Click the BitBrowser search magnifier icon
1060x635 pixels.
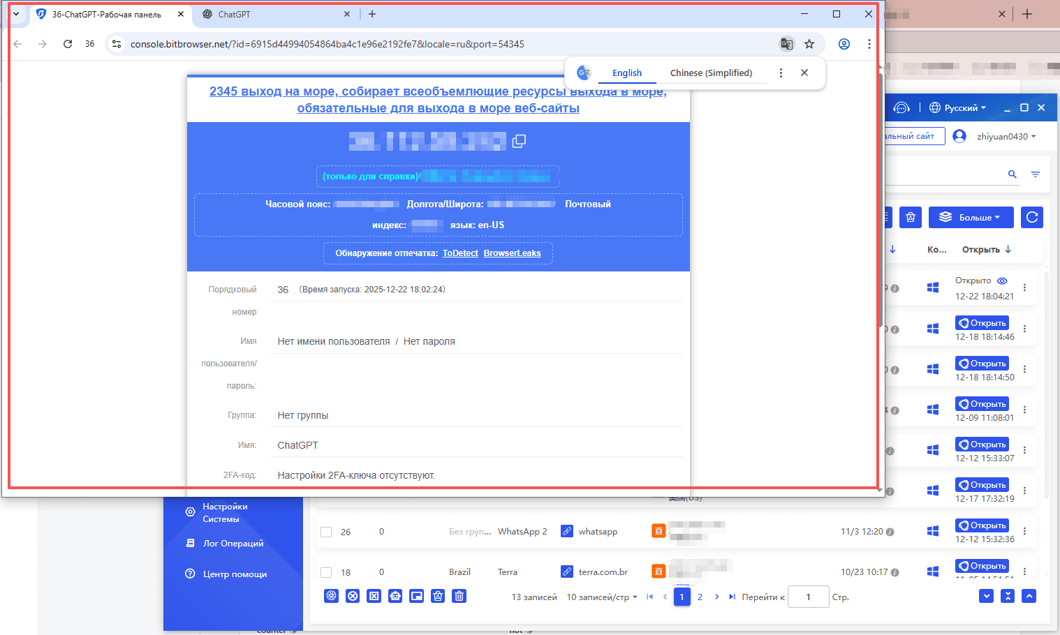[x=1013, y=174]
